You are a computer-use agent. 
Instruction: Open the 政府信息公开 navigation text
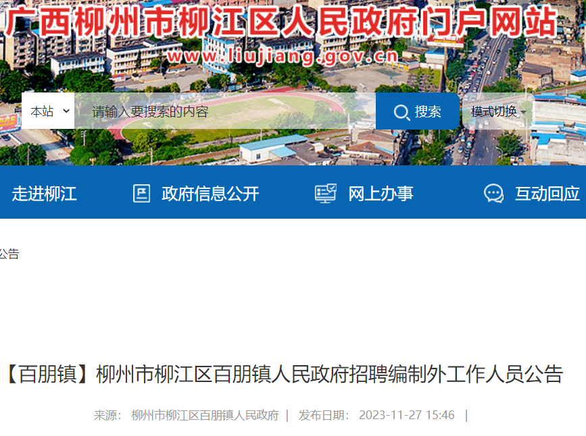click(x=210, y=194)
